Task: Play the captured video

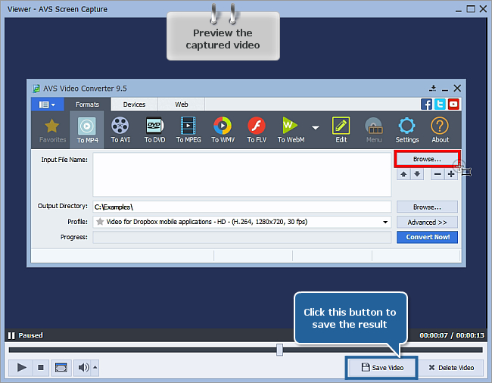Action: pos(21,367)
